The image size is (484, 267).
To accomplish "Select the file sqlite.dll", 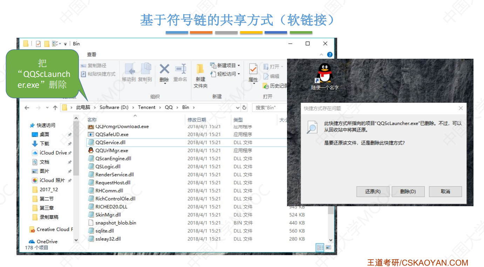I will click(x=104, y=231).
